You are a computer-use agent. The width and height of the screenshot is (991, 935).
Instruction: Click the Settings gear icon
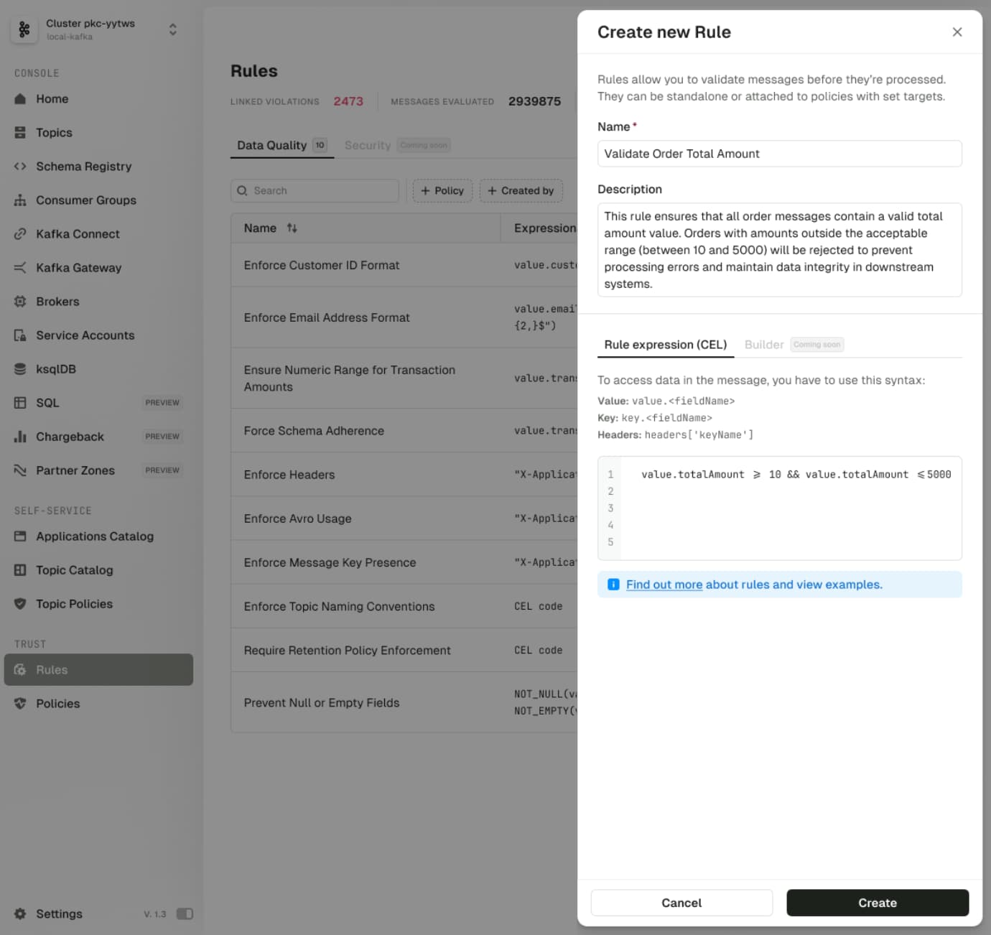pyautogui.click(x=20, y=914)
